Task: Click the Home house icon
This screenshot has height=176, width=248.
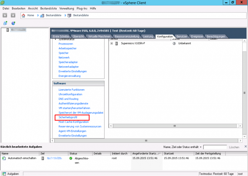Action: point(23,16)
